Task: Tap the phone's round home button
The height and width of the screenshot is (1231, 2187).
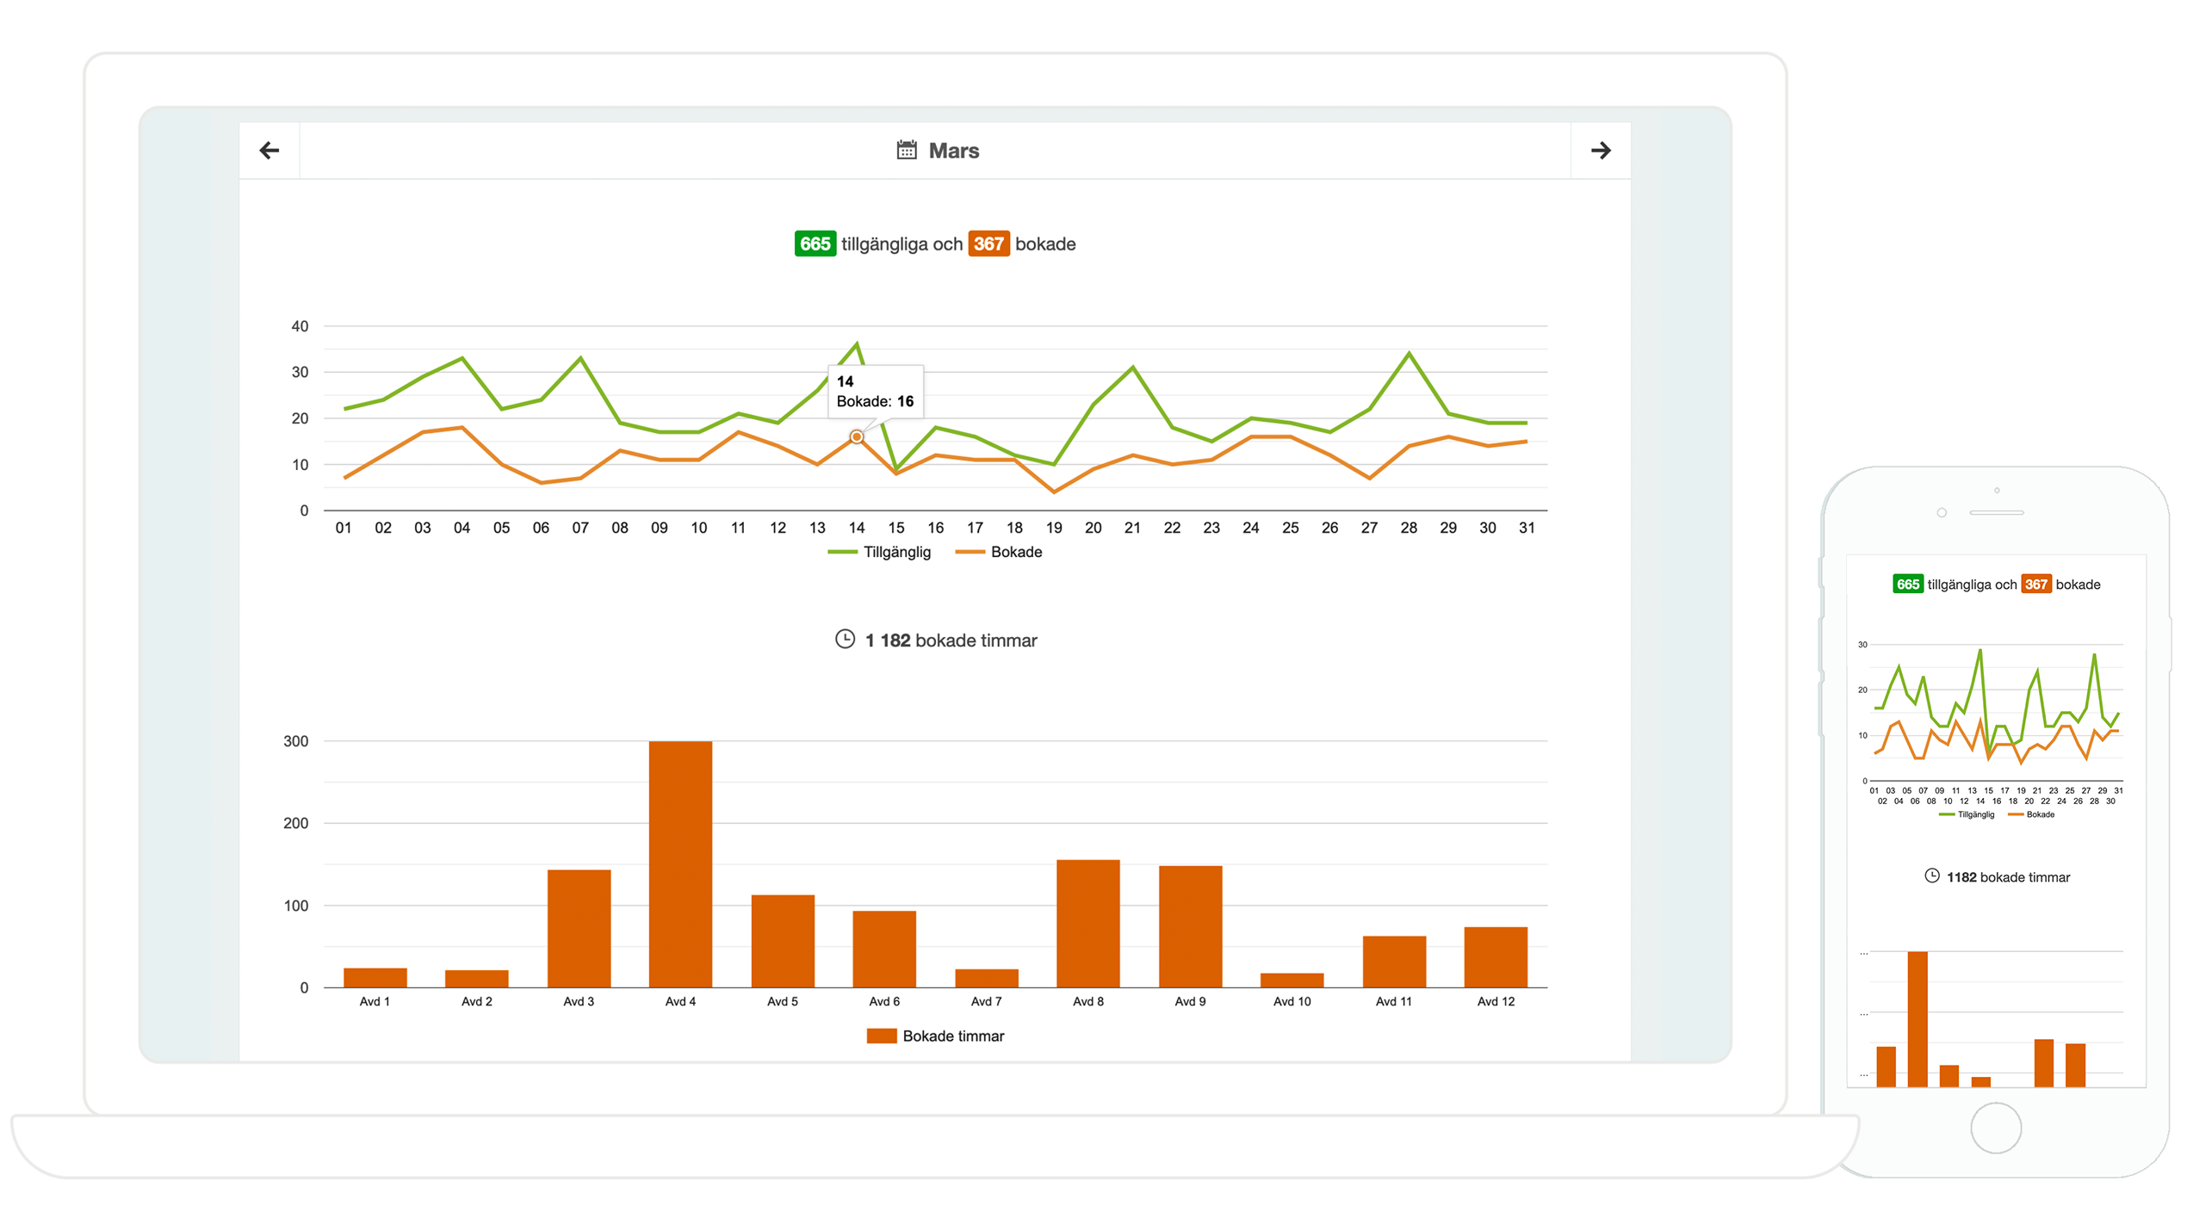Action: coord(1996,1128)
